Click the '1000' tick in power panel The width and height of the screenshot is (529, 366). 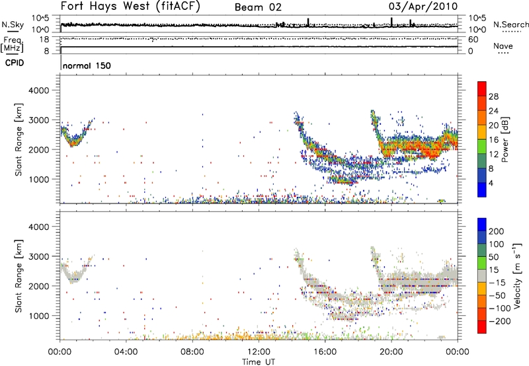(39, 179)
